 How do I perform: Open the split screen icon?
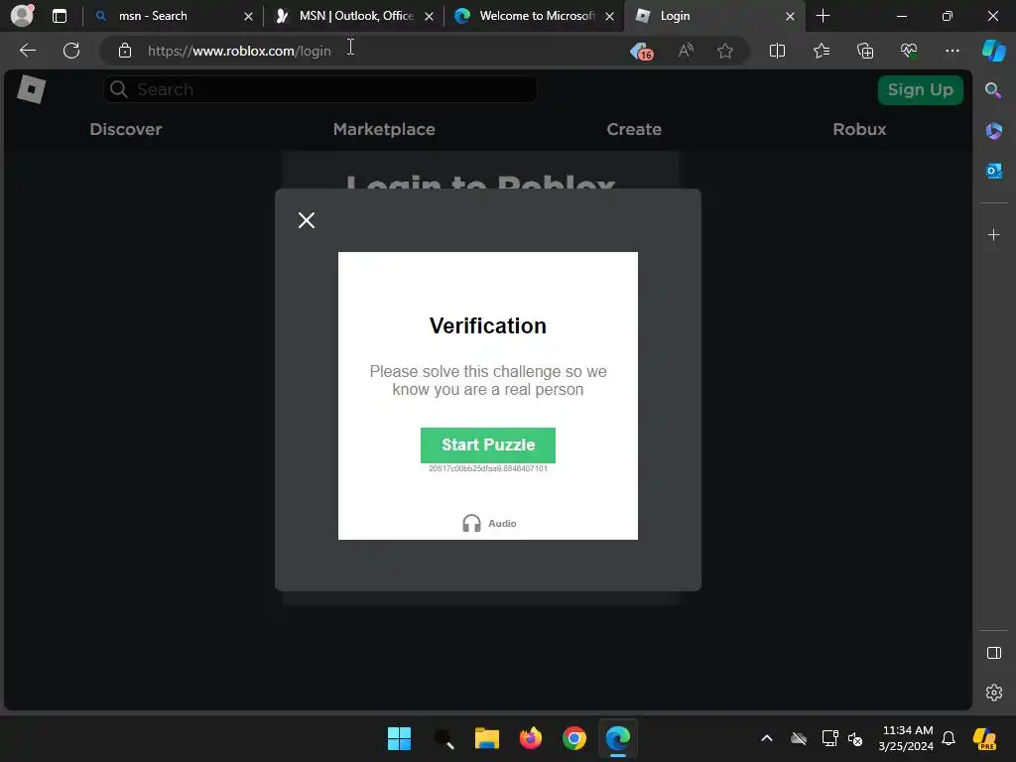point(777,51)
